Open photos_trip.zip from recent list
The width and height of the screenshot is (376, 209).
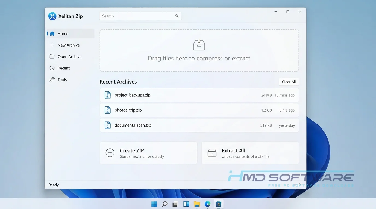click(199, 110)
